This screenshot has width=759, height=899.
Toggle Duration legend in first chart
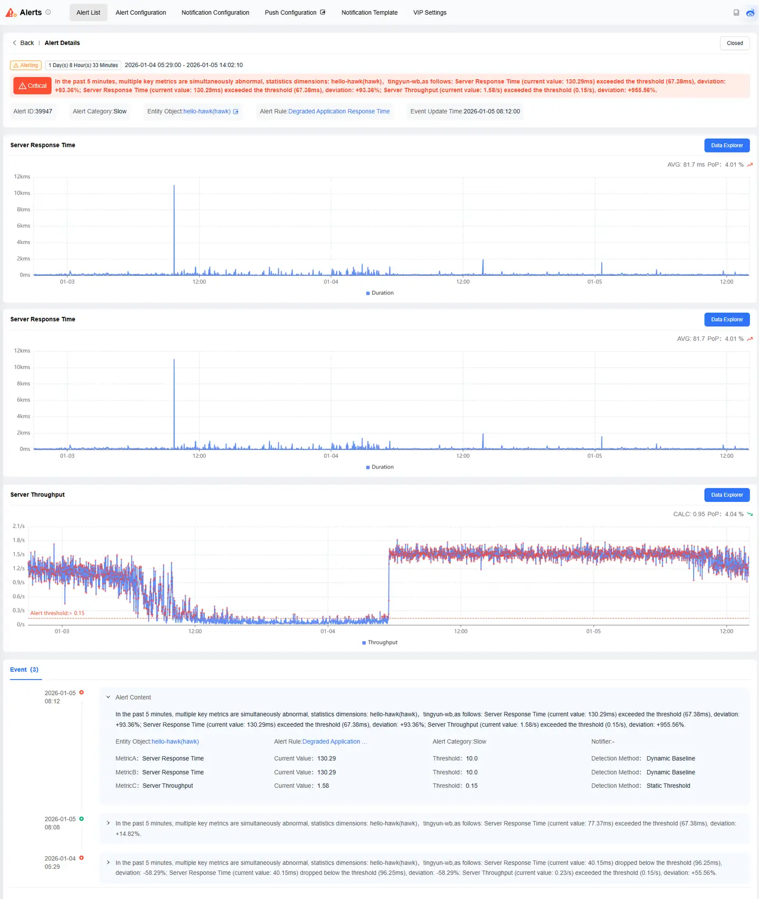click(379, 293)
